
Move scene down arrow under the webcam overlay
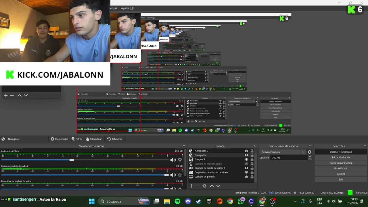(26, 95)
